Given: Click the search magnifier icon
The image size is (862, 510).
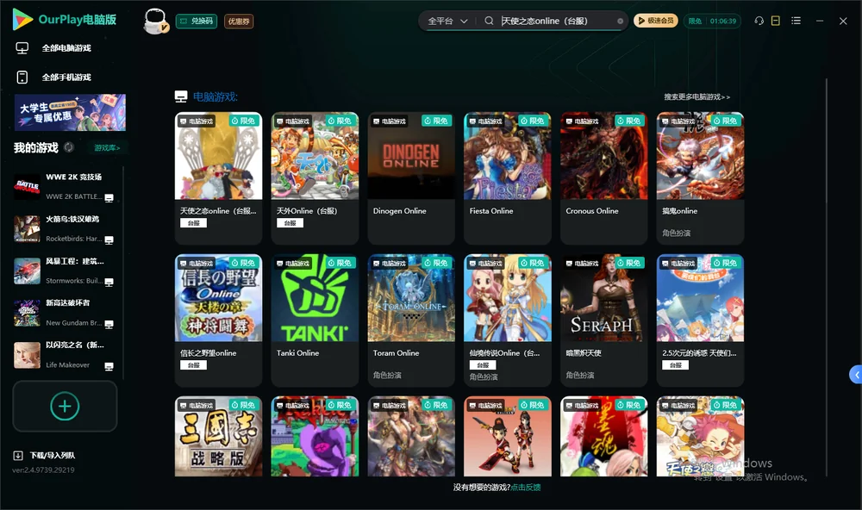Looking at the screenshot, I should [489, 21].
